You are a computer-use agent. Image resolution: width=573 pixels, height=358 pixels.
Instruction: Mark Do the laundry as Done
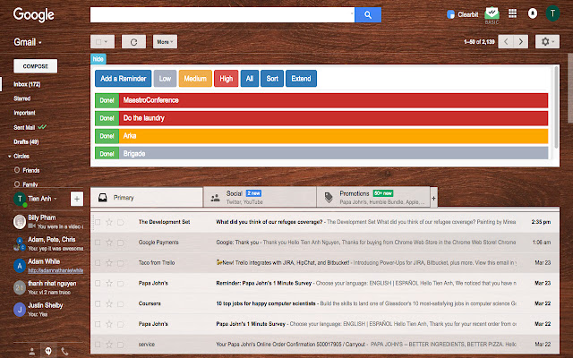107,118
